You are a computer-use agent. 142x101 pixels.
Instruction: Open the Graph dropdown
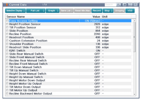coord(53,11)
